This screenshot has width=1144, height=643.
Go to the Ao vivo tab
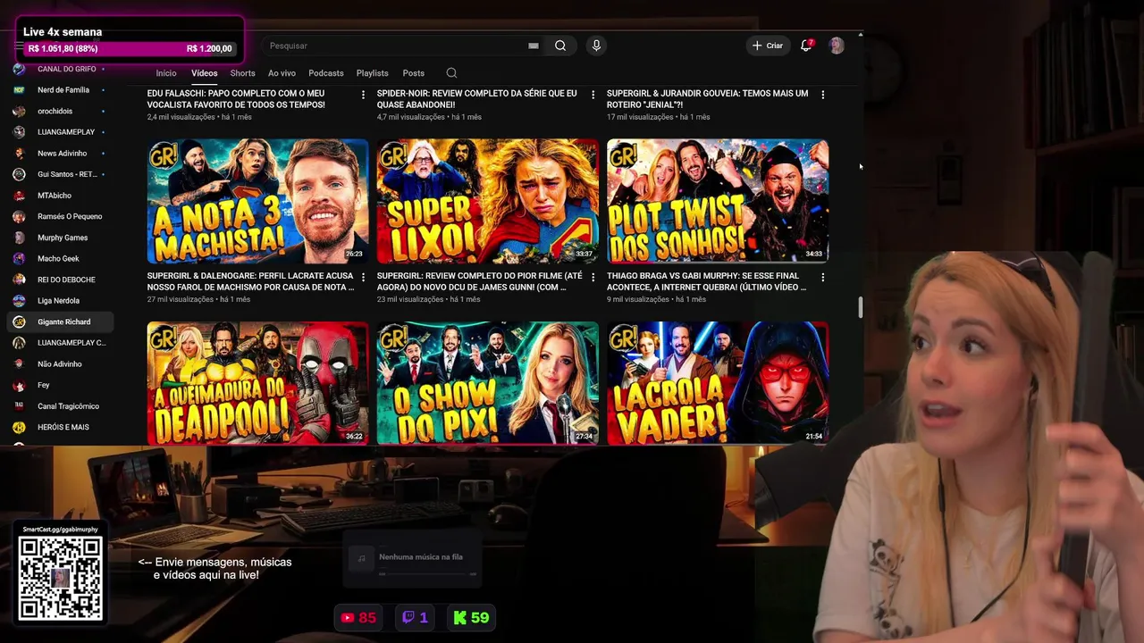pos(282,73)
